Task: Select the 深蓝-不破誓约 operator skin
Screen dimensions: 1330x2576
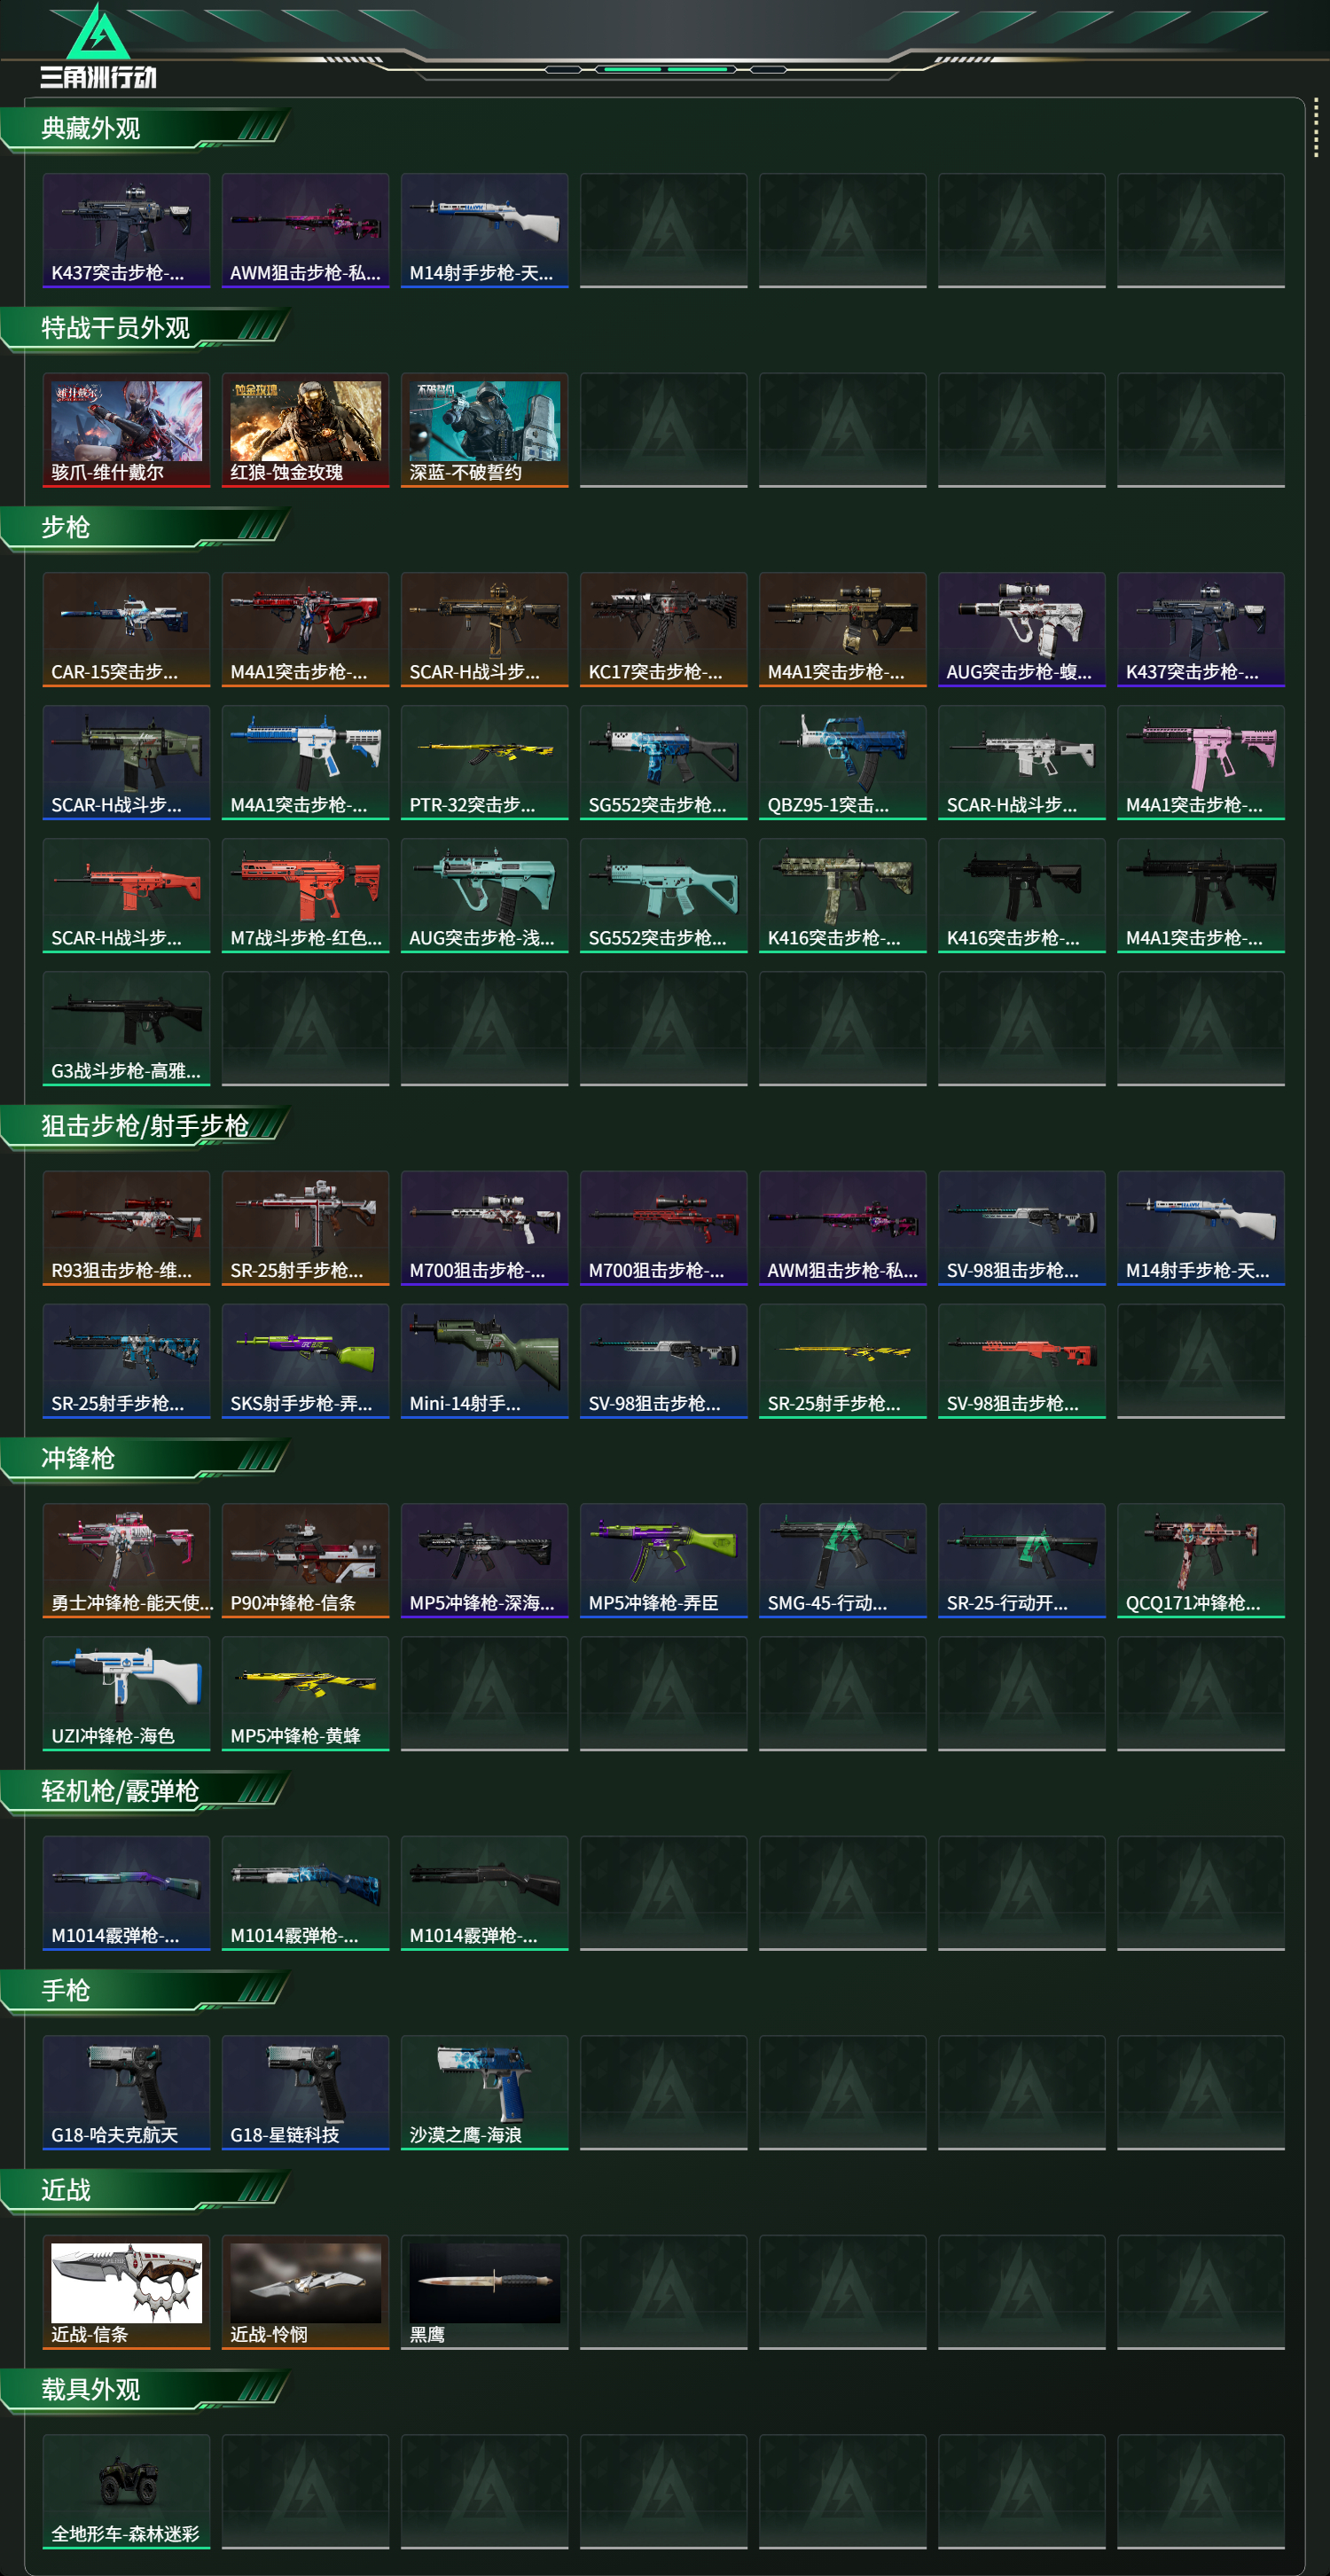Action: (x=484, y=430)
